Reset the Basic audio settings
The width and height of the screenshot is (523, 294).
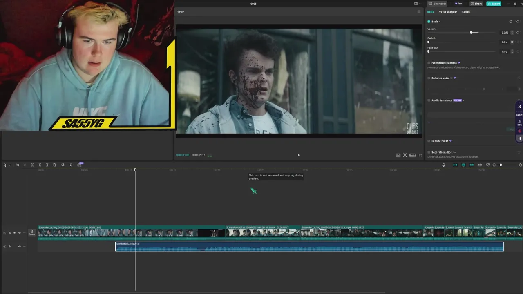pos(510,22)
